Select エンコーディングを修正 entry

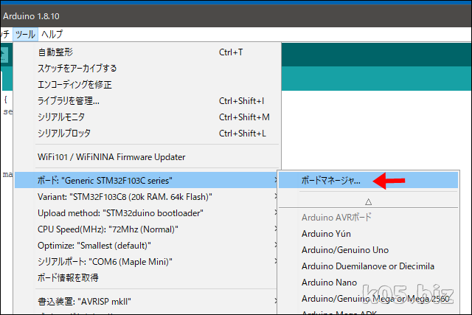pyautogui.click(x=147, y=85)
